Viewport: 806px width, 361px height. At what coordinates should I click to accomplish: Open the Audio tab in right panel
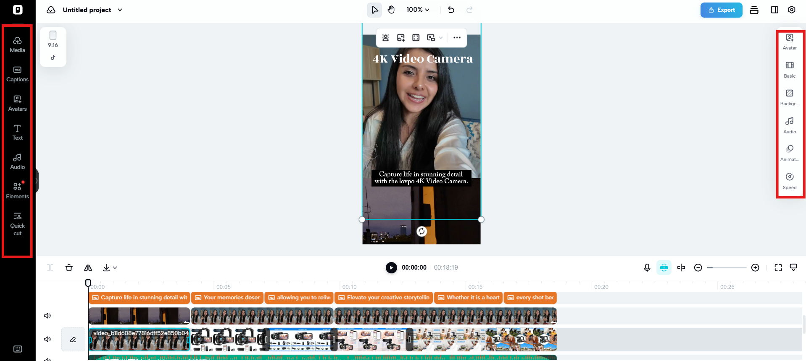pos(790,126)
